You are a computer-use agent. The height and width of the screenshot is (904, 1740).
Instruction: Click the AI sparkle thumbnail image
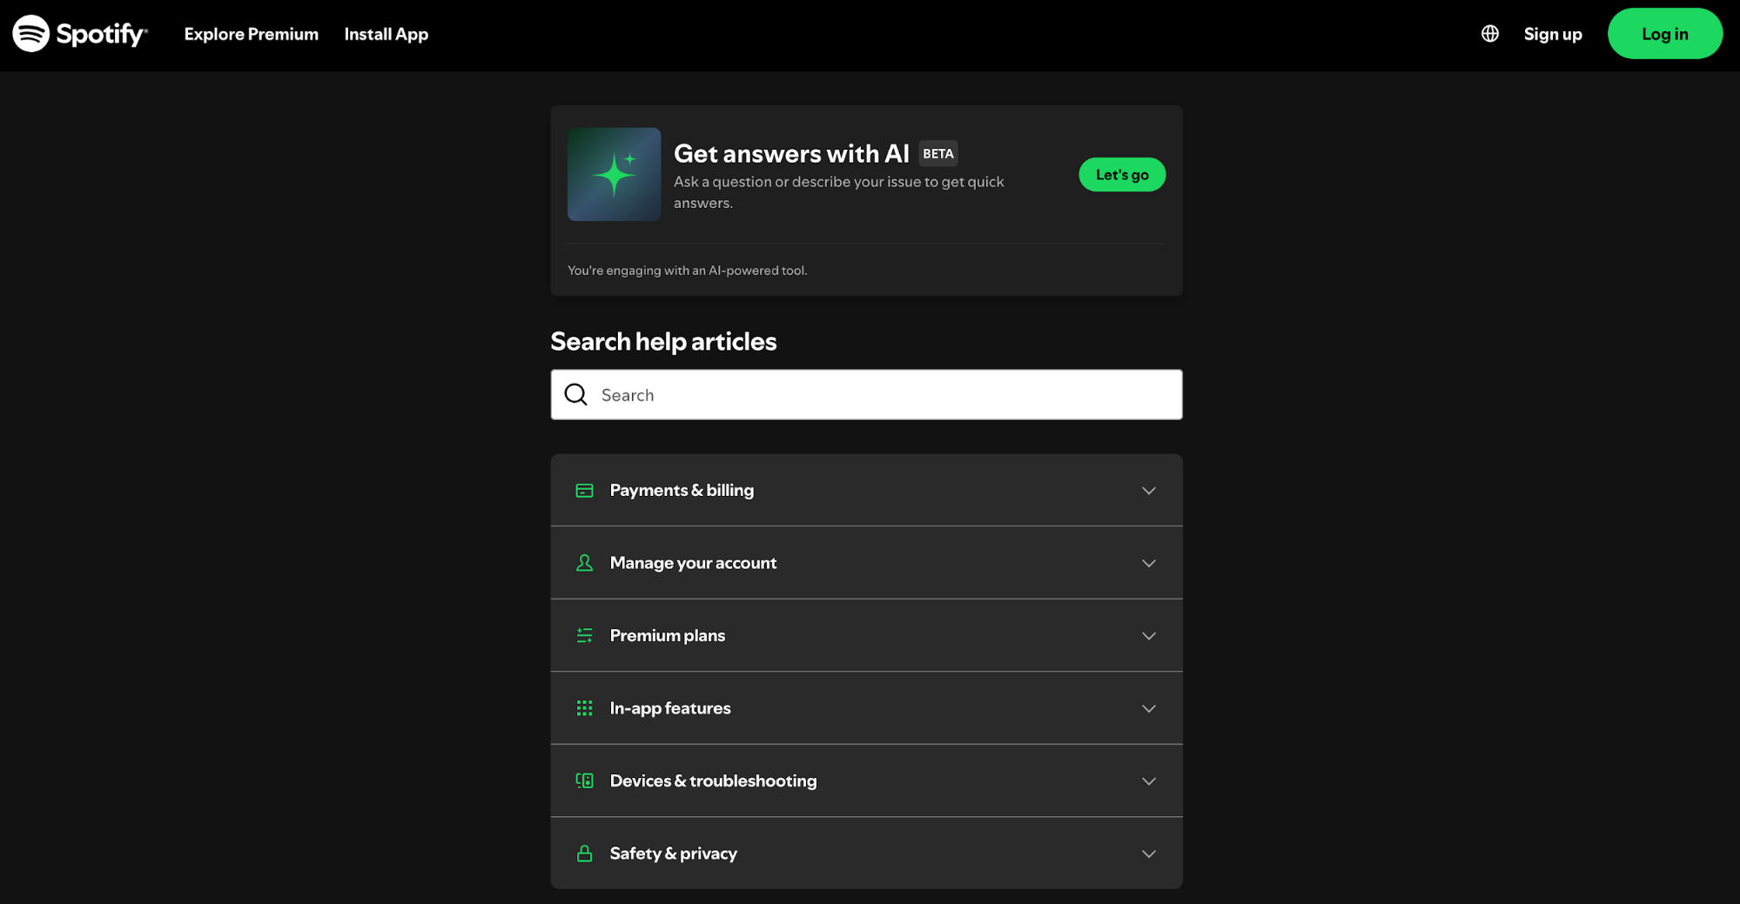point(614,174)
